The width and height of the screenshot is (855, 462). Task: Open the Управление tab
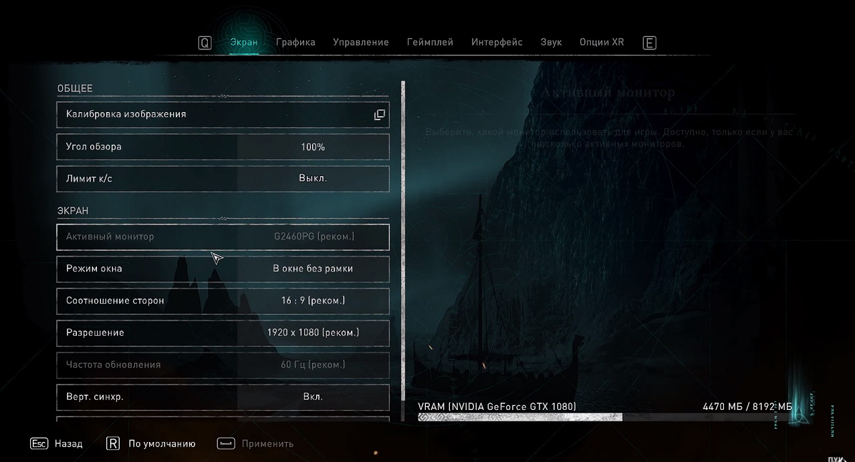[360, 42]
